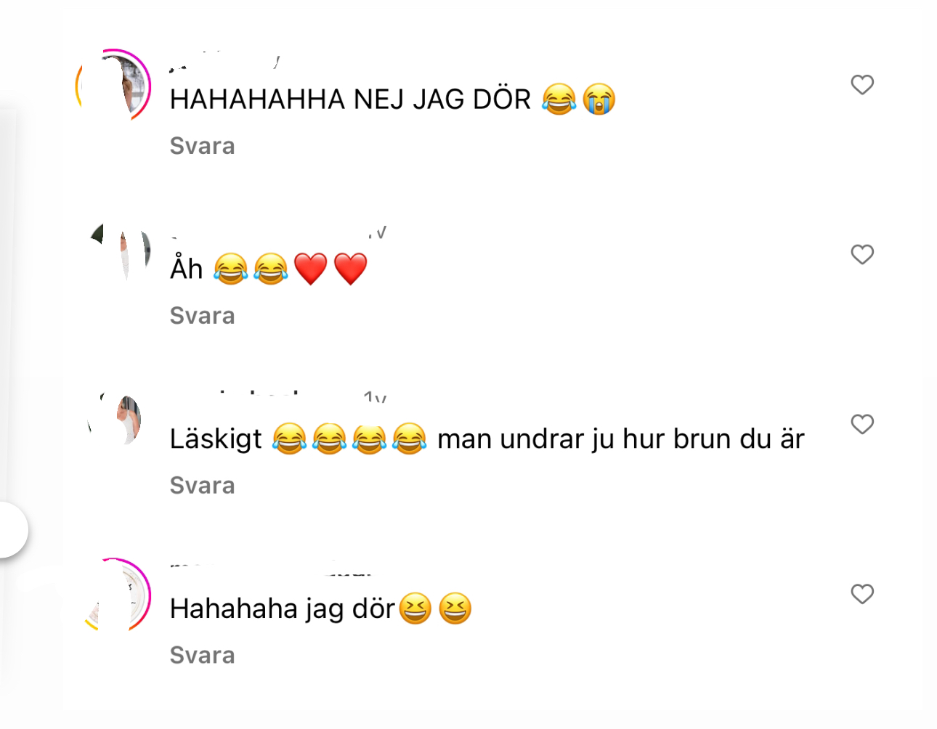Click the "Hahahaha jag dör" comment text

pyautogui.click(x=283, y=609)
